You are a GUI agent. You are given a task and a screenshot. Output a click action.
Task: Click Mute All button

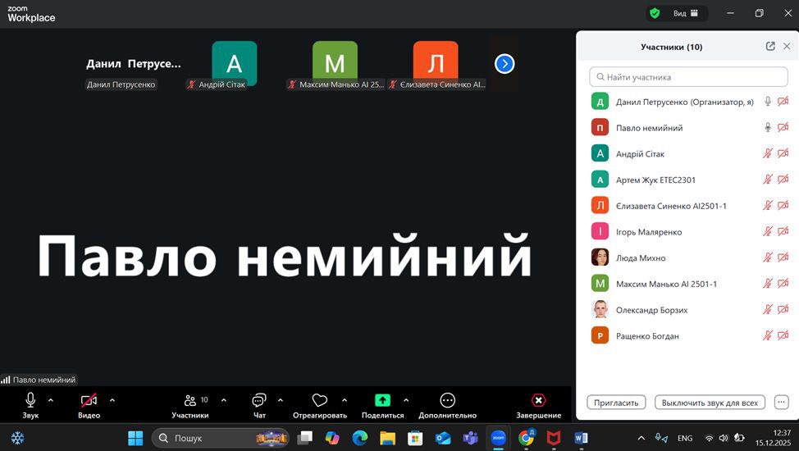click(x=710, y=403)
